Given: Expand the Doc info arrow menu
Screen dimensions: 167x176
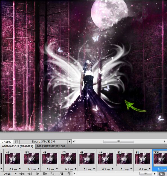Looking at the screenshot, I should (69, 141).
